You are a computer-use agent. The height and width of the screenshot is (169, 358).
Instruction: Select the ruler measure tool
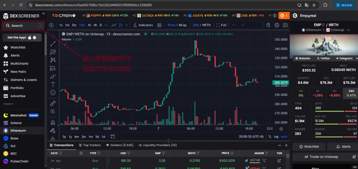tap(53, 103)
